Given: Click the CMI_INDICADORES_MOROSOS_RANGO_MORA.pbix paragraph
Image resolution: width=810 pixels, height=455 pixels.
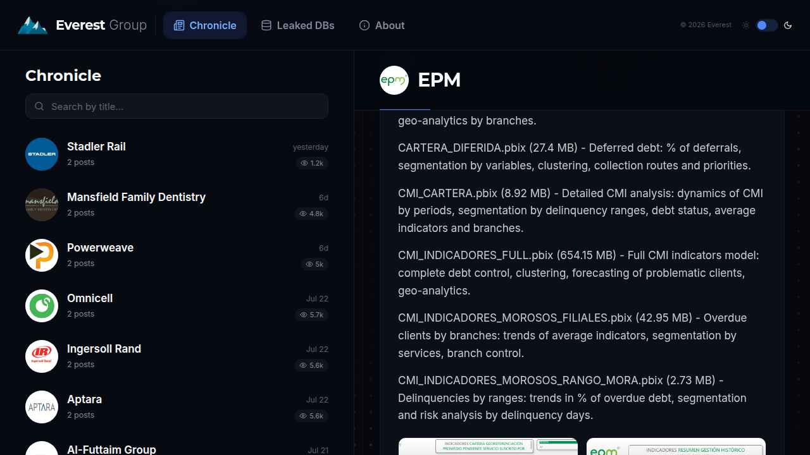Looking at the screenshot, I should pyautogui.click(x=582, y=398).
